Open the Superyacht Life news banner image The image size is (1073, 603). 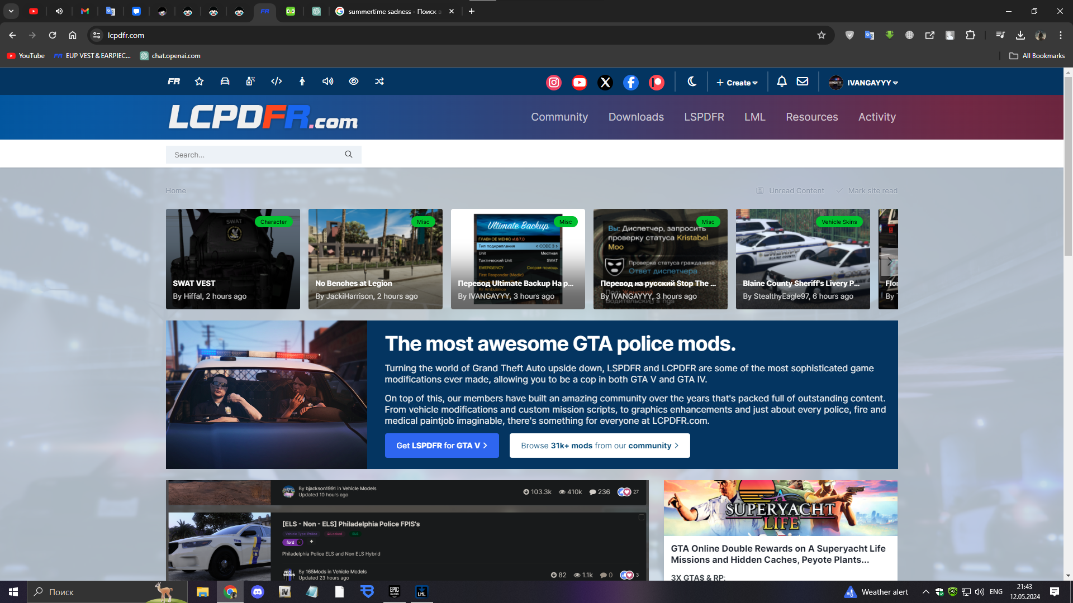[x=781, y=508]
